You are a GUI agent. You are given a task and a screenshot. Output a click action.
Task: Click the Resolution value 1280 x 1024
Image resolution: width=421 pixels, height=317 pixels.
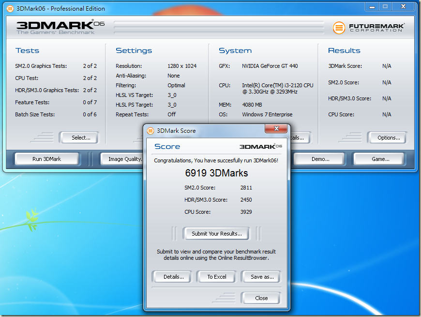point(182,66)
